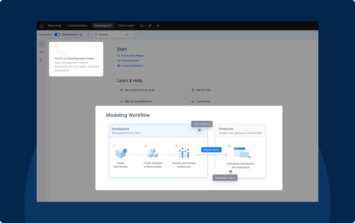Toggle the Production/Development mode switch
355x223 pixels.
click(57, 35)
